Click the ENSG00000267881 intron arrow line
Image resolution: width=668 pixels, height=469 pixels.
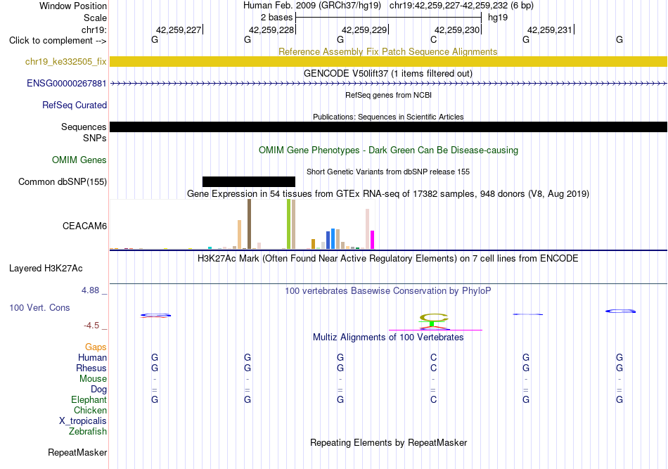[x=388, y=84]
